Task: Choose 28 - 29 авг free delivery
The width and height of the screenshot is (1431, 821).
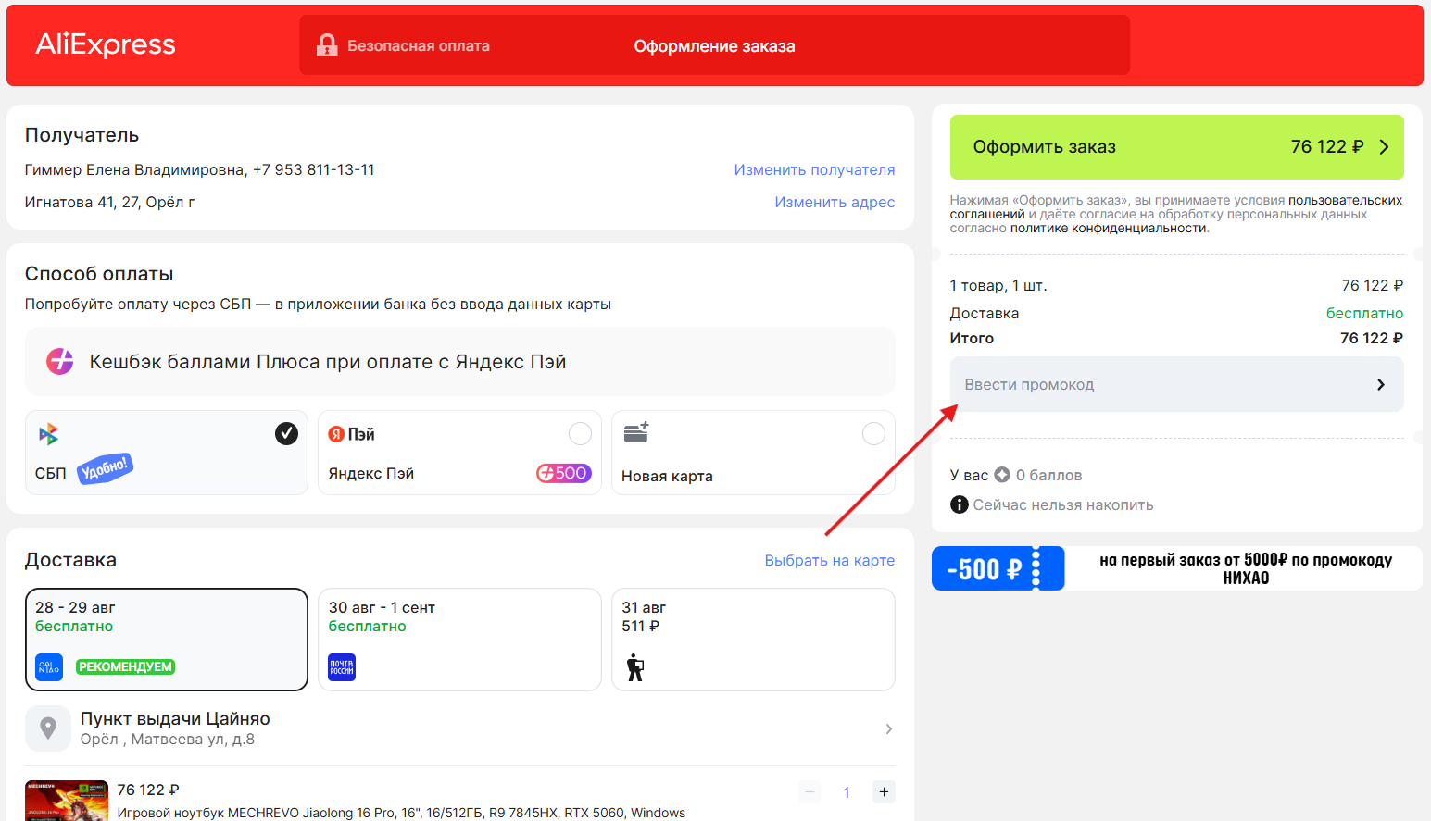Action: [167, 640]
